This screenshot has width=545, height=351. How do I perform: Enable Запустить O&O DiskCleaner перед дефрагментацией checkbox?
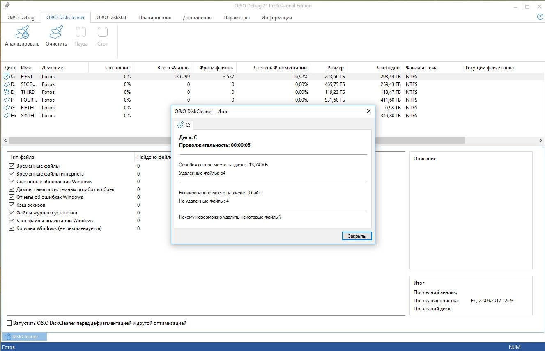click(9, 323)
